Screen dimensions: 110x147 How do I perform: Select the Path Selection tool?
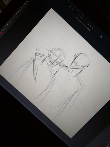[11, 20]
